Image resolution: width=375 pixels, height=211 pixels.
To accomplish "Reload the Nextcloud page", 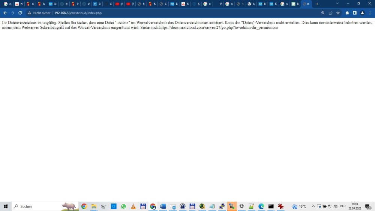I will coord(20,13).
